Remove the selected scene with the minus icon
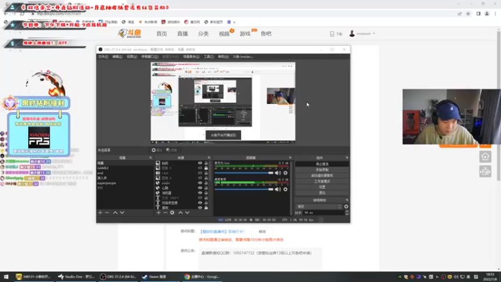Viewport: 501px width, 282px height. (x=107, y=212)
